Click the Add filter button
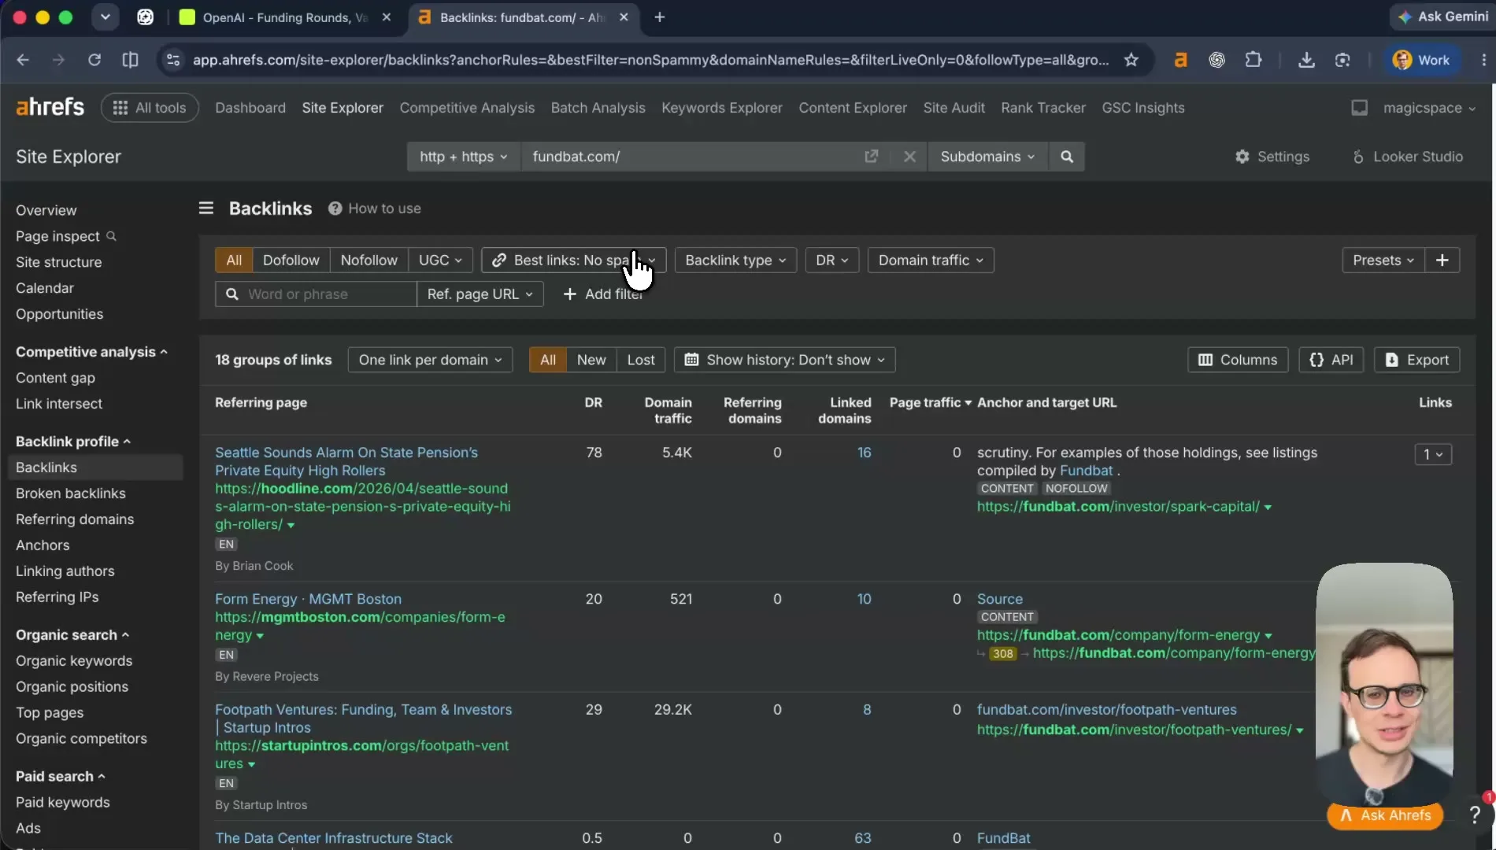This screenshot has width=1496, height=850. [x=603, y=294]
